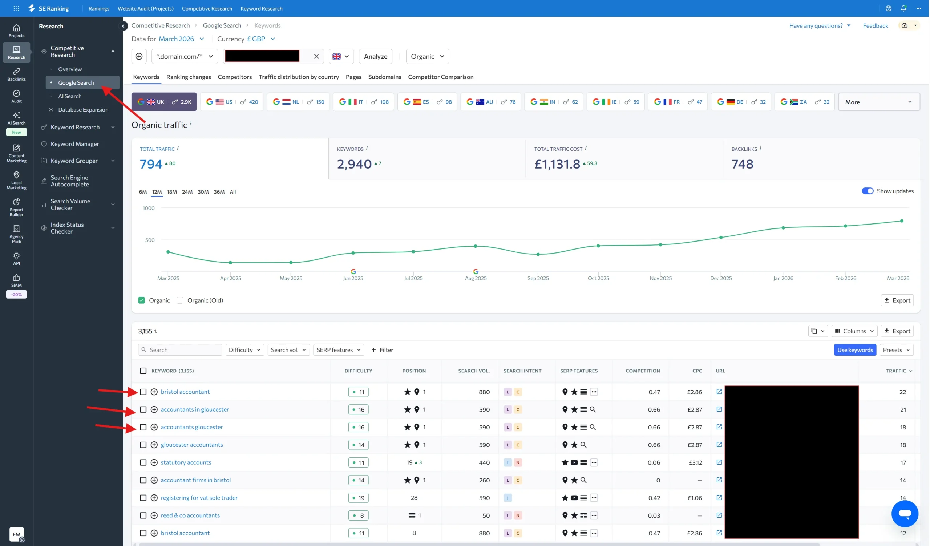Image resolution: width=930 pixels, height=546 pixels.
Task: Clear the domain input with X
Action: tap(316, 56)
